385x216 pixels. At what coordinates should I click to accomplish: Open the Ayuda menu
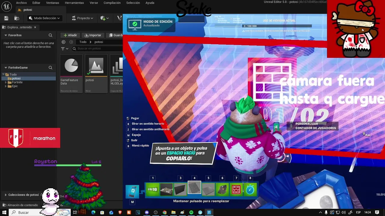coord(150,3)
